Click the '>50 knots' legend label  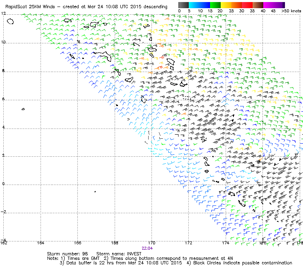[x=291, y=11]
